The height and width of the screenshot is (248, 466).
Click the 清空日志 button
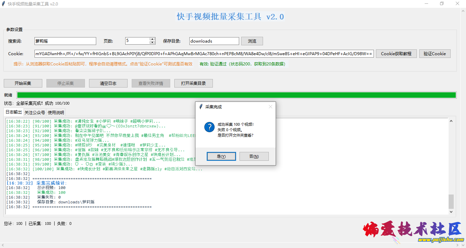pyautogui.click(x=108, y=83)
